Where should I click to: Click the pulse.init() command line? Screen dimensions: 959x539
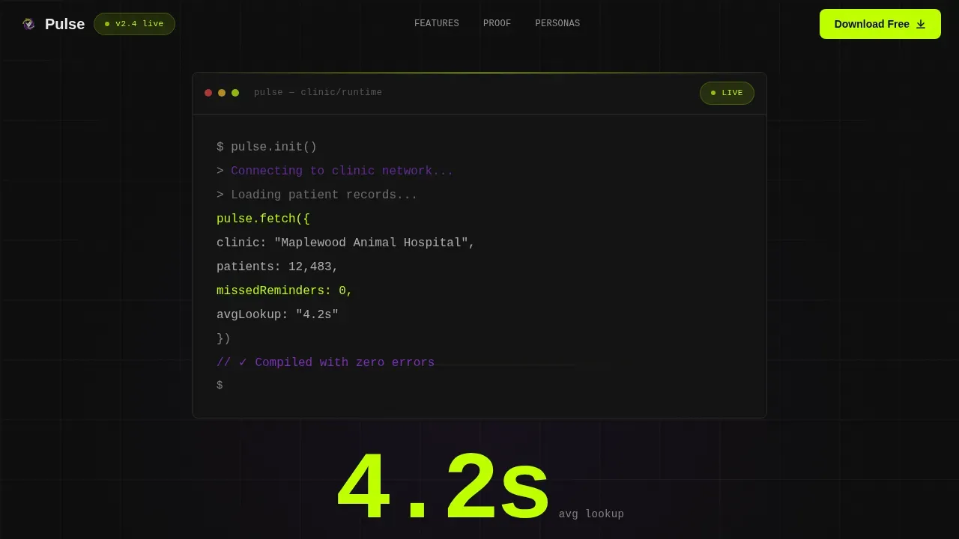point(267,147)
